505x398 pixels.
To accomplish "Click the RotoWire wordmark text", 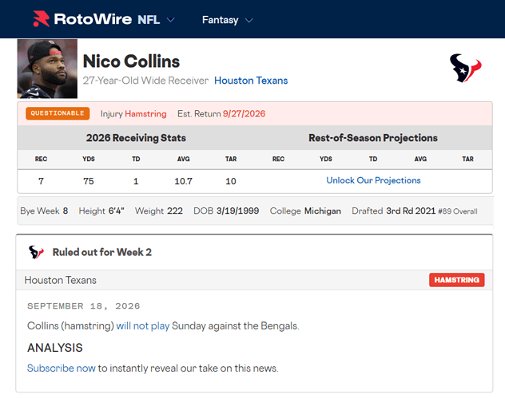I will pyautogui.click(x=93, y=19).
